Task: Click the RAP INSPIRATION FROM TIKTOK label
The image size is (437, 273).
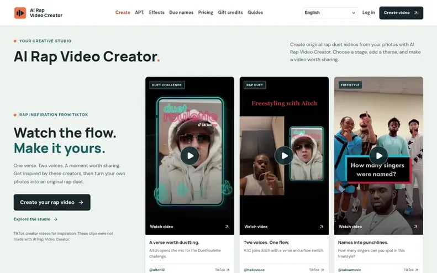Action: tap(54, 114)
